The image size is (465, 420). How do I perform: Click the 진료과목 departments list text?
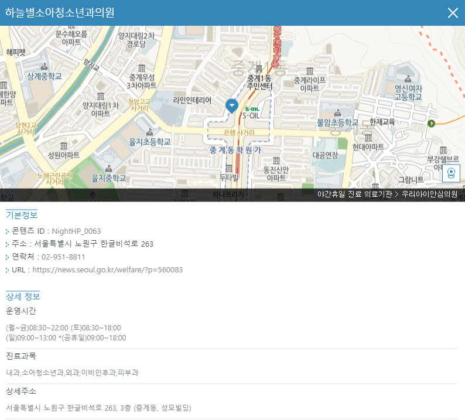(x=72, y=373)
